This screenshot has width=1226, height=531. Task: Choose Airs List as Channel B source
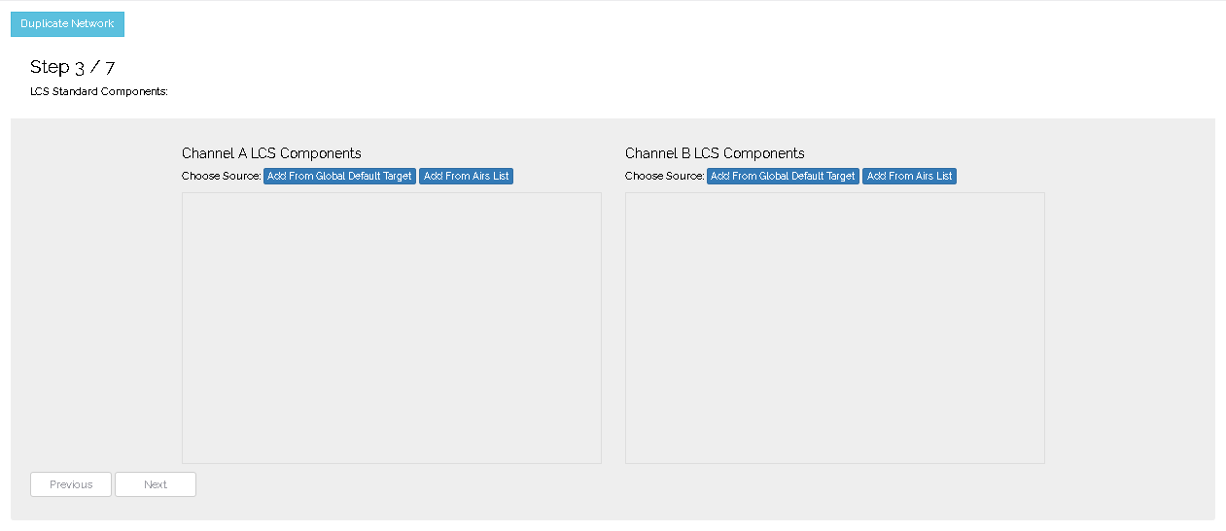click(x=909, y=176)
